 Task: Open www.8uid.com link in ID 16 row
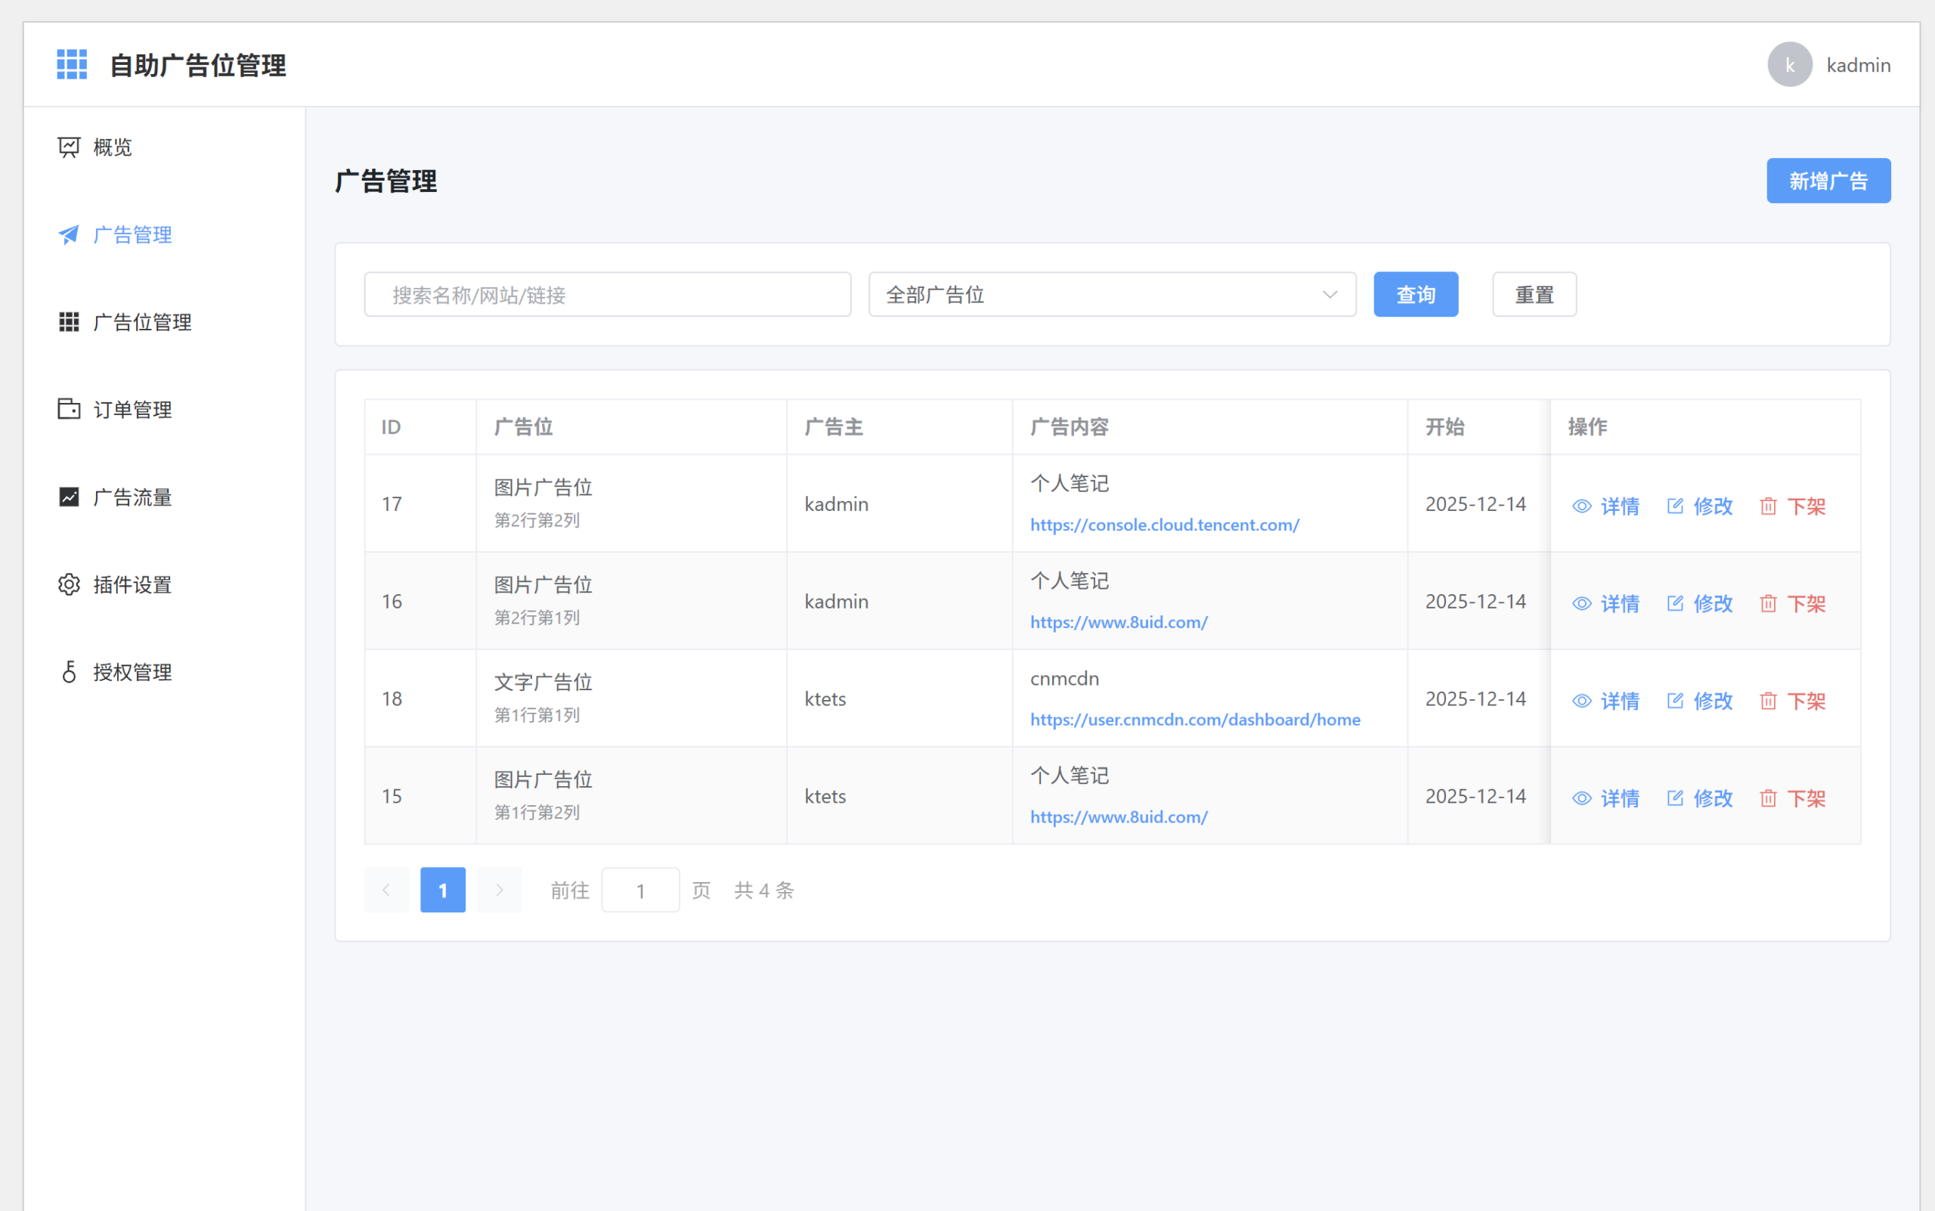1119,622
